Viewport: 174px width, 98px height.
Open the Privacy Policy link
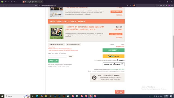point(121,69)
